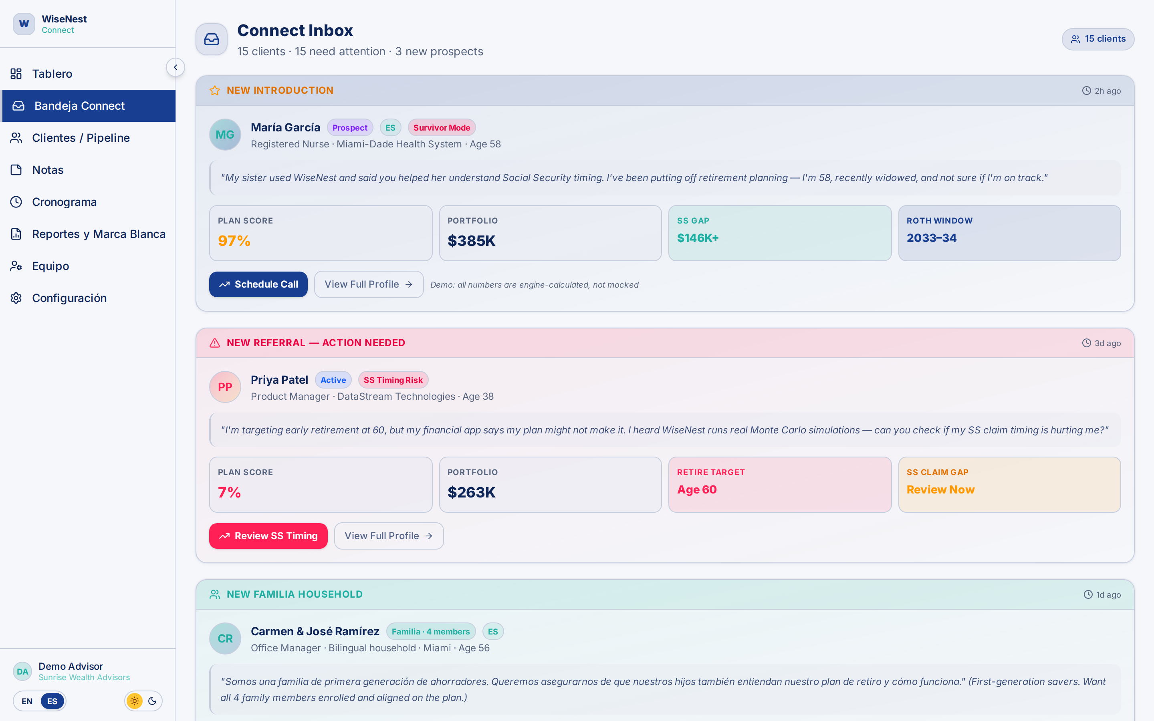This screenshot has height=721, width=1154.
Task: Click the WiseNest W logo
Action: point(24,24)
